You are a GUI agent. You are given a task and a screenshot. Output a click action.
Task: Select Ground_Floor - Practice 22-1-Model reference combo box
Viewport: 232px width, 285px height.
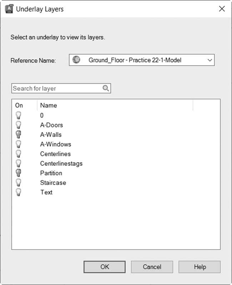pos(142,60)
